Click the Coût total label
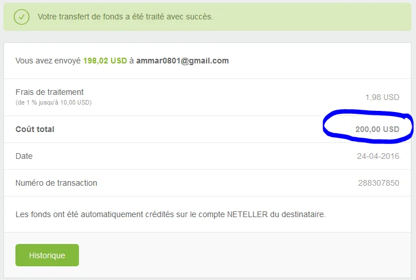 35,129
